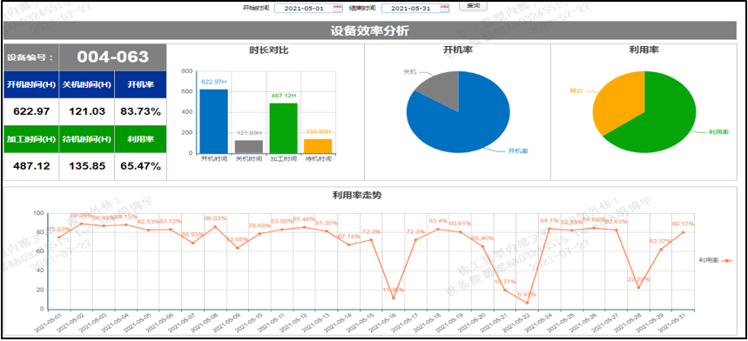Image resolution: width=748 pixels, height=341 pixels.
Task: Click the 89.26% data point on 2021-05-02
Action: pyautogui.click(x=82, y=224)
